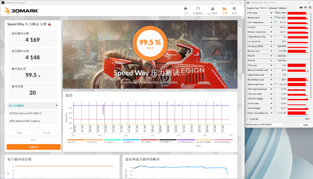The image size is (313, 179).
Task: Click the 99.5 % pass circle
Action: [150, 43]
